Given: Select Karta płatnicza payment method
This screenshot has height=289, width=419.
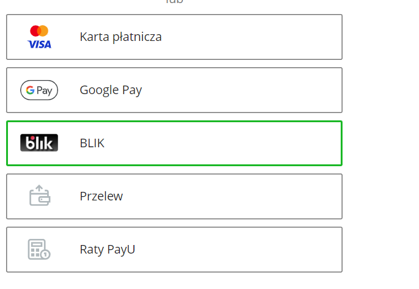Looking at the screenshot, I should click(x=174, y=37).
